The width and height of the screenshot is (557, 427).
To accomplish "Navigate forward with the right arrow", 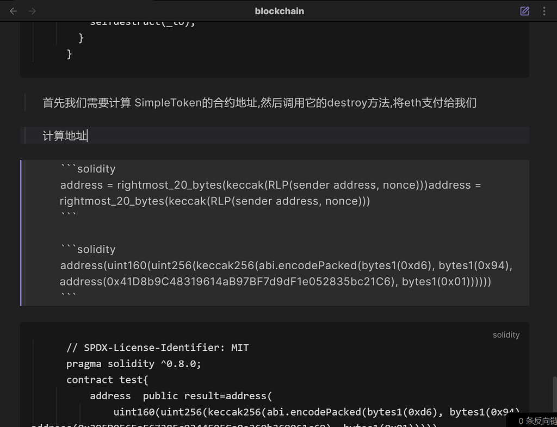I will click(32, 11).
